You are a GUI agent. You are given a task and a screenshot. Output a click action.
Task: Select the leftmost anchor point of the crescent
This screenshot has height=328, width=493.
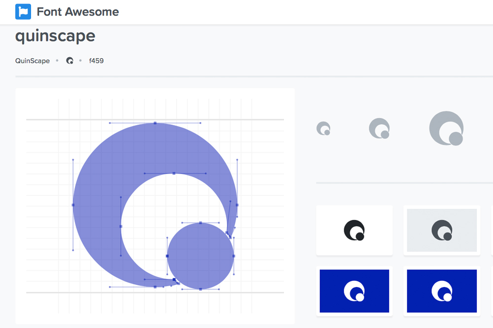[73, 205]
